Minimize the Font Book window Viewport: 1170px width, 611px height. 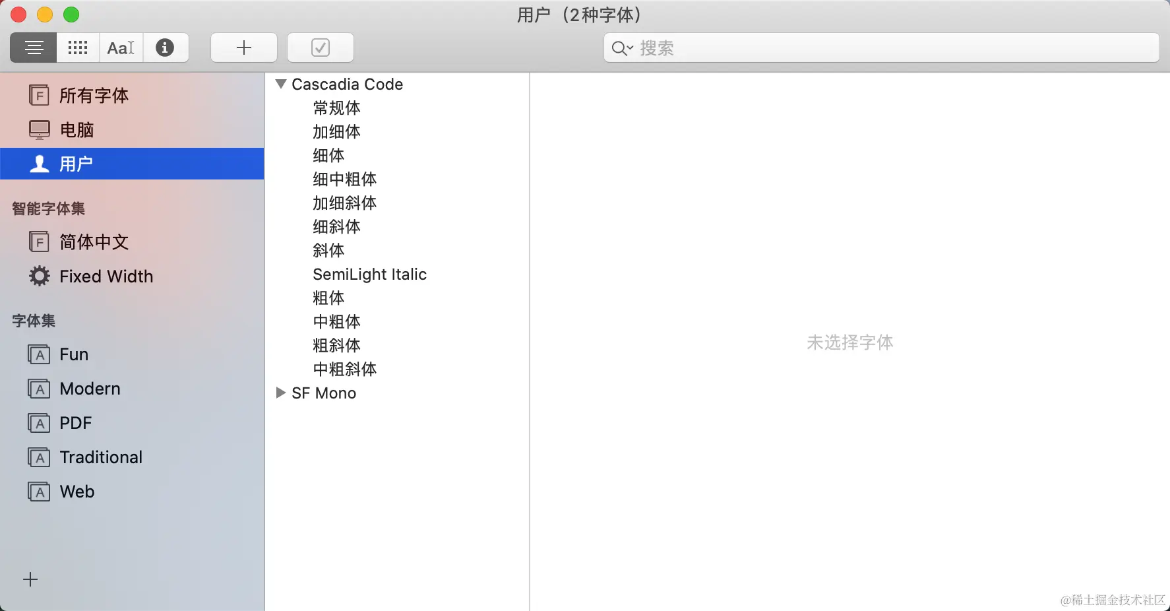point(45,15)
